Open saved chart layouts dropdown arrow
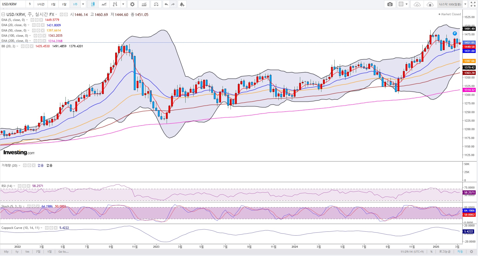 [465, 4]
